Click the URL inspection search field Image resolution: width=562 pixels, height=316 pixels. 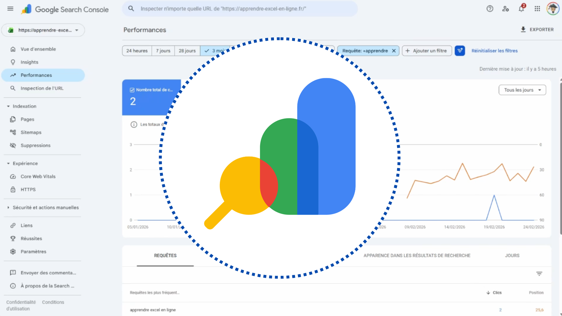[x=240, y=9]
